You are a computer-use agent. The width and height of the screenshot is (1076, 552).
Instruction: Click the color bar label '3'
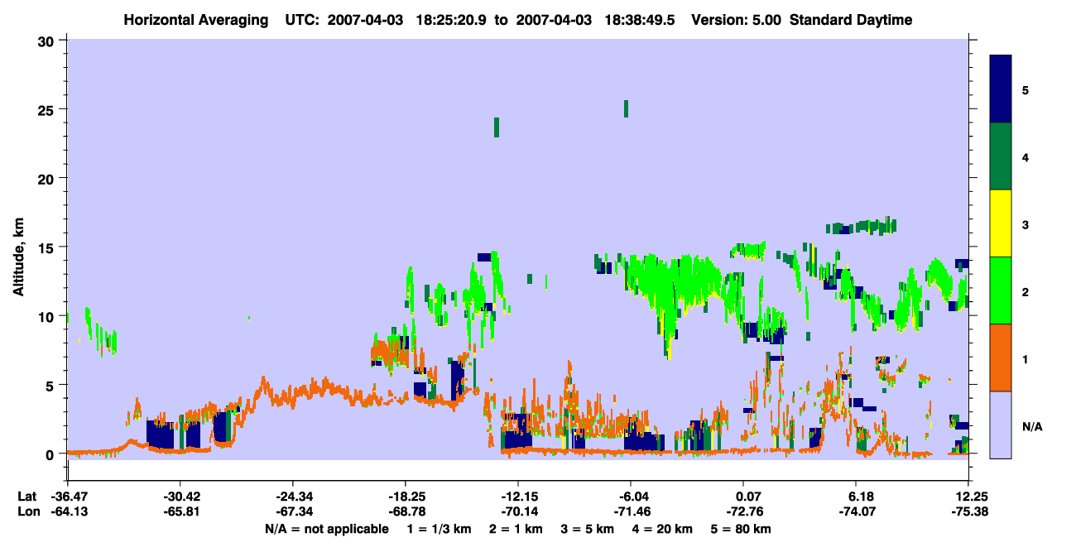tap(1026, 223)
